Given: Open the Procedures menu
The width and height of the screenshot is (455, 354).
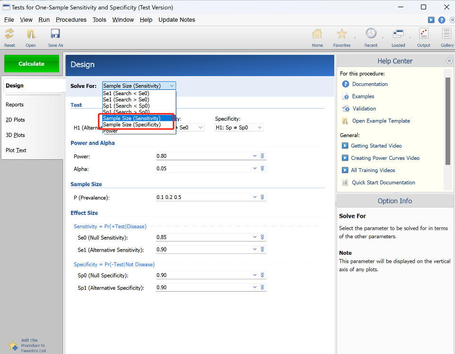Looking at the screenshot, I should coord(71,20).
